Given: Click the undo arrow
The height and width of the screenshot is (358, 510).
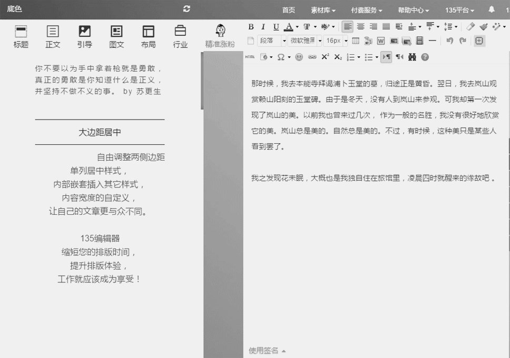Looking at the screenshot, I should coord(449,41).
